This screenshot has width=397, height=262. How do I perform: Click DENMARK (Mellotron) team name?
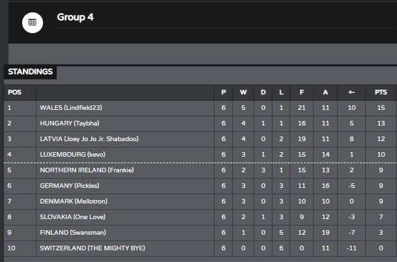(x=74, y=202)
